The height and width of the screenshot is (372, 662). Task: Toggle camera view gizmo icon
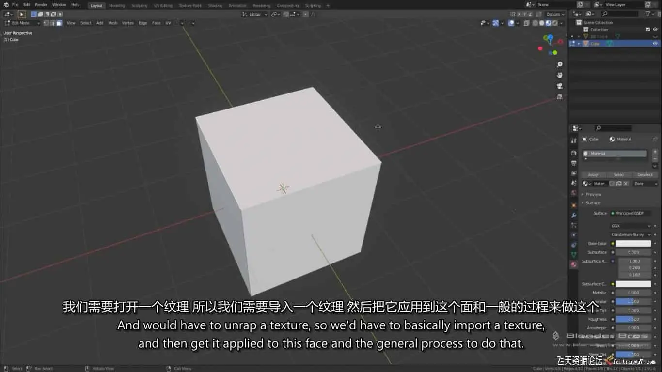tap(560, 86)
